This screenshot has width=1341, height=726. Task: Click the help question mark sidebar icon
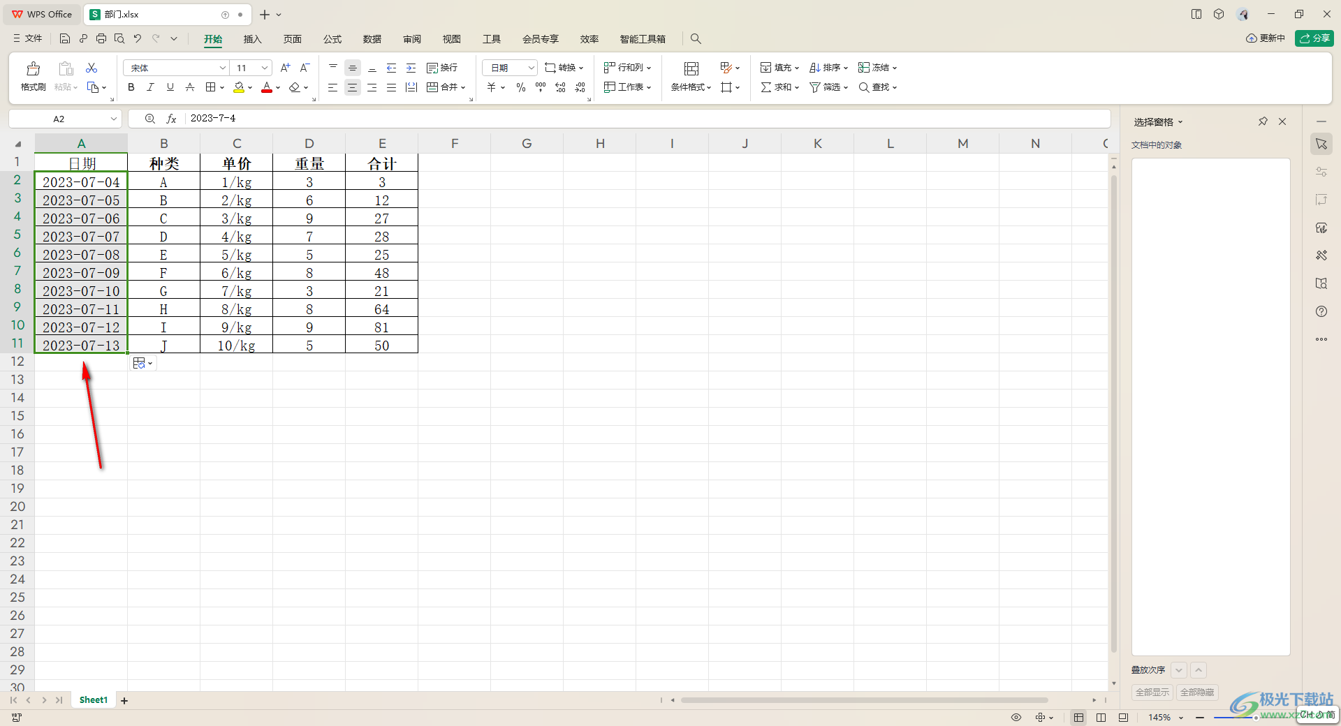tap(1321, 311)
